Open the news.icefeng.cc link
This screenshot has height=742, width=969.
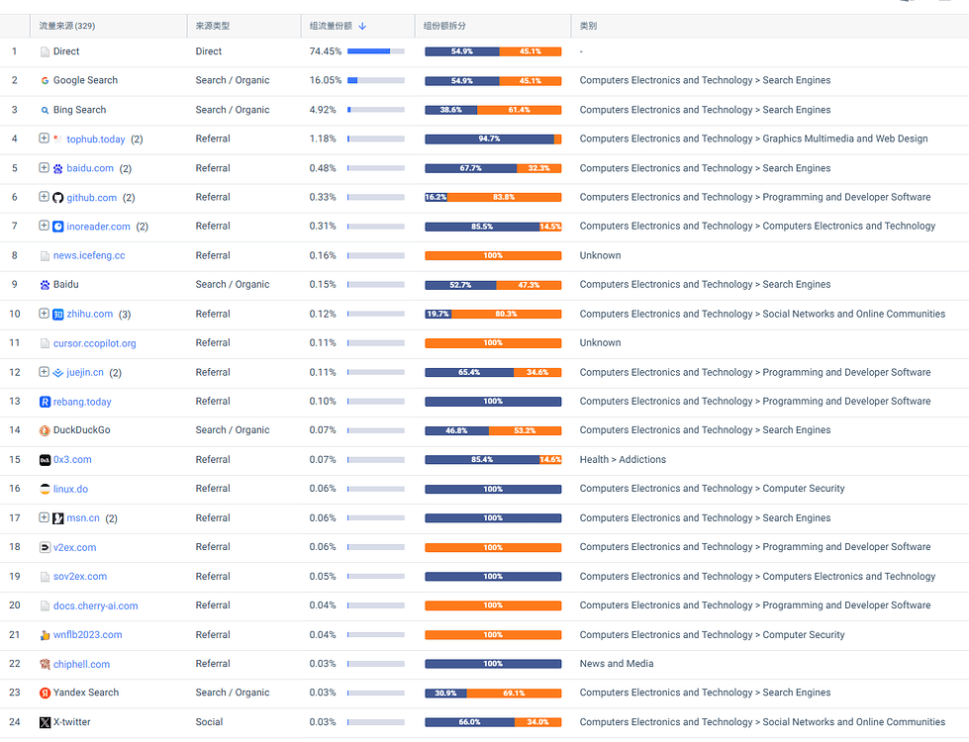click(89, 256)
